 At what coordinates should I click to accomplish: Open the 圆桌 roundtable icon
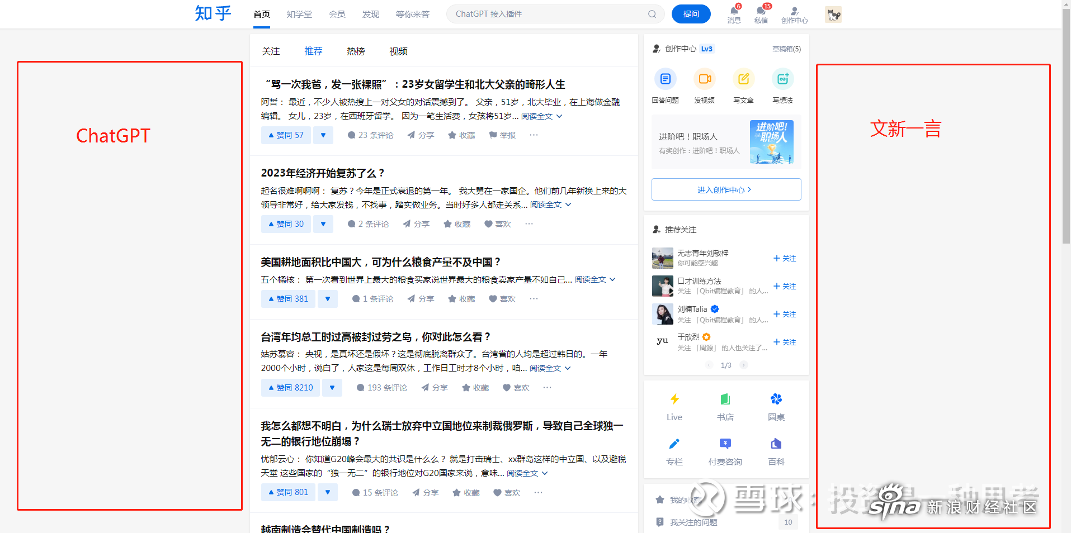[x=776, y=399]
